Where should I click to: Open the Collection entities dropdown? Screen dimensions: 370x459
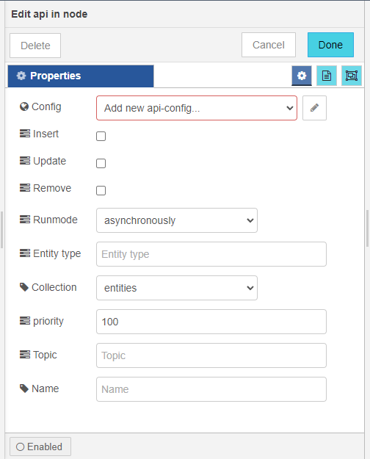(177, 288)
